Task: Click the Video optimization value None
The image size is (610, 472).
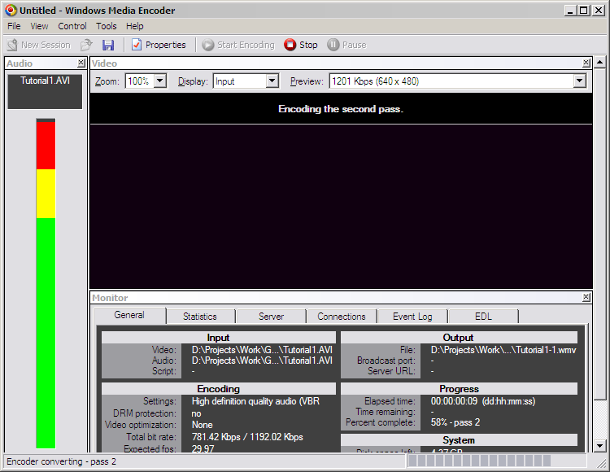Action: pyautogui.click(x=203, y=425)
